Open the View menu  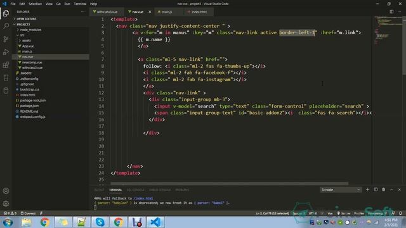(x=49, y=4)
